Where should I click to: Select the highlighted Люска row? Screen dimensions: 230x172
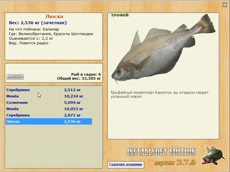point(49,121)
